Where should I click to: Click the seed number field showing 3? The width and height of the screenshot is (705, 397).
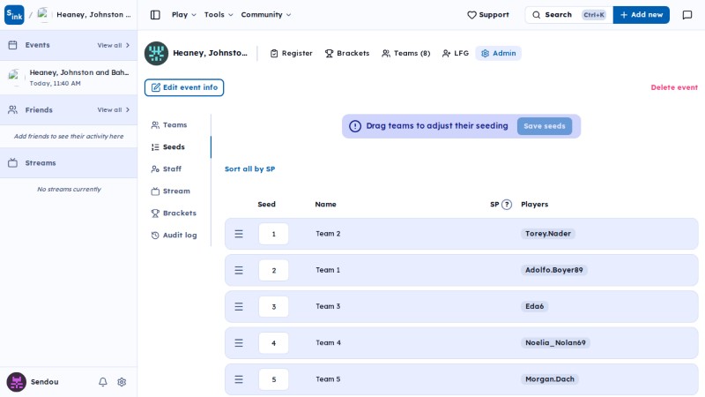273,306
